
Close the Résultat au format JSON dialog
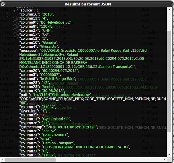(3, 4)
